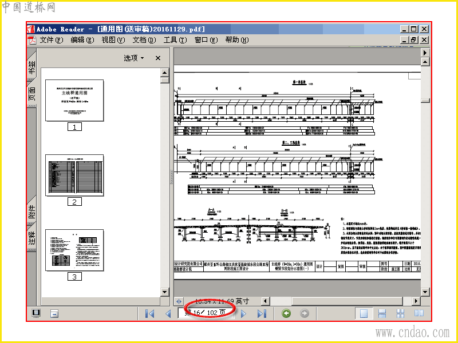458x343 pixels.
Task: Open the 编辑(E) menu
Action: coord(82,40)
